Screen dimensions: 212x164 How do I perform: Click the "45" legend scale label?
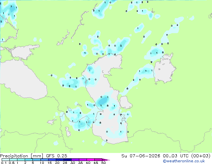tap(96, 163)
